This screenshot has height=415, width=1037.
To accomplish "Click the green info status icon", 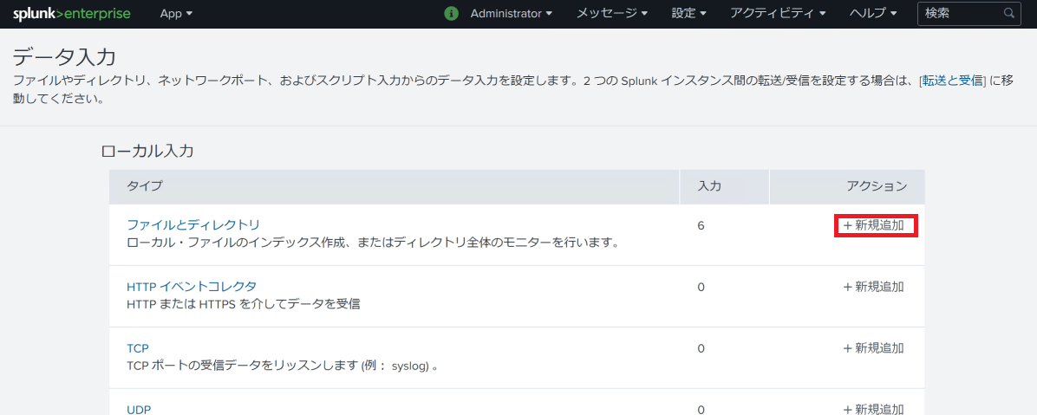I will click(x=451, y=14).
